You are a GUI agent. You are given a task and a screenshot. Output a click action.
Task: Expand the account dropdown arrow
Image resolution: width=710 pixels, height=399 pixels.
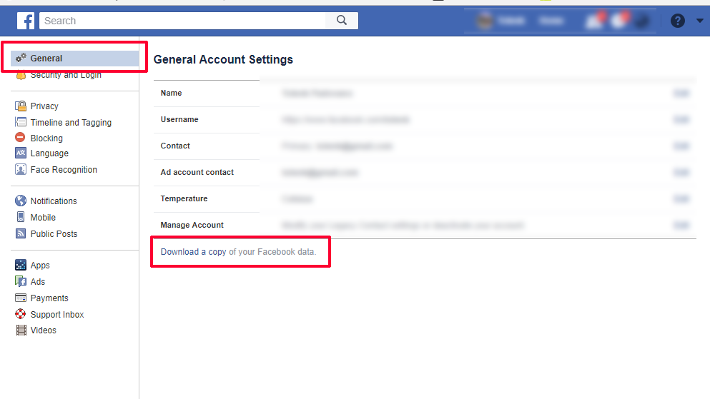[699, 21]
